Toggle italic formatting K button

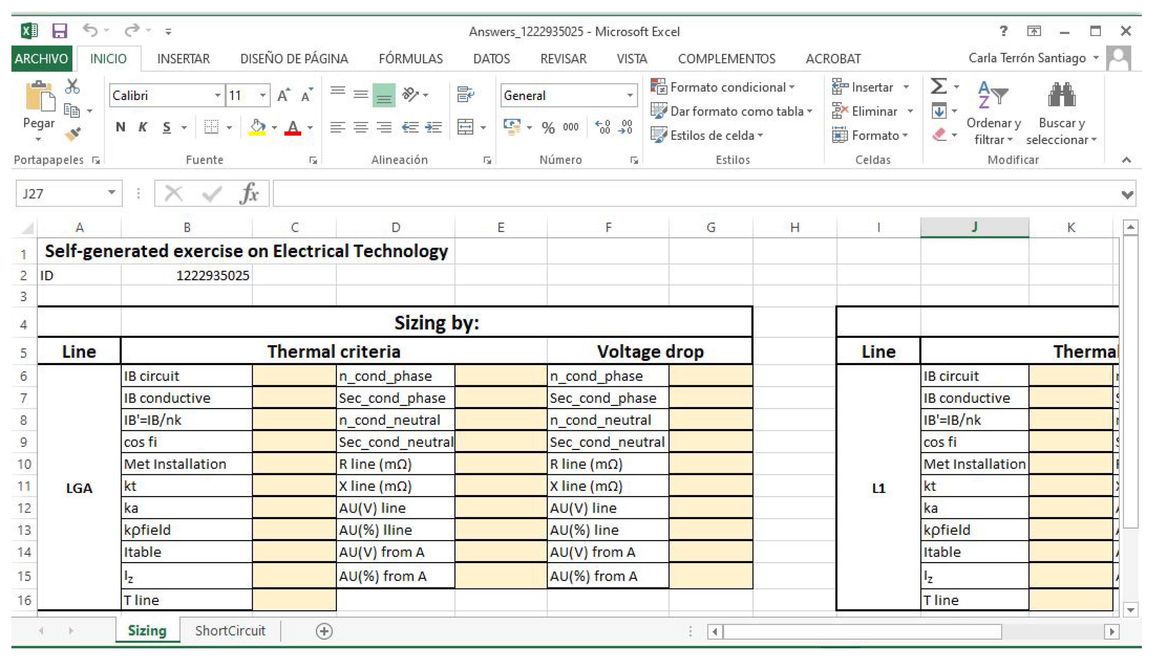[143, 127]
